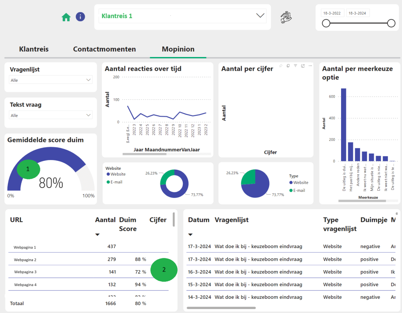Click the right date slider handle

click(391, 24)
